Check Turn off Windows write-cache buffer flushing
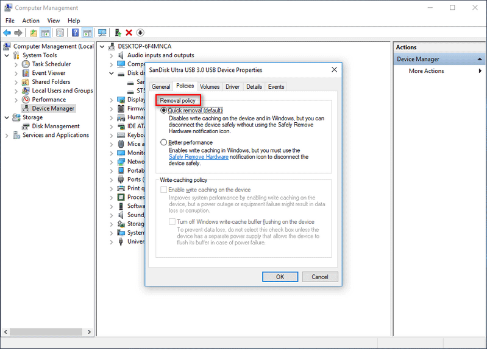Screen dimensions: 487x349 pos(172,221)
